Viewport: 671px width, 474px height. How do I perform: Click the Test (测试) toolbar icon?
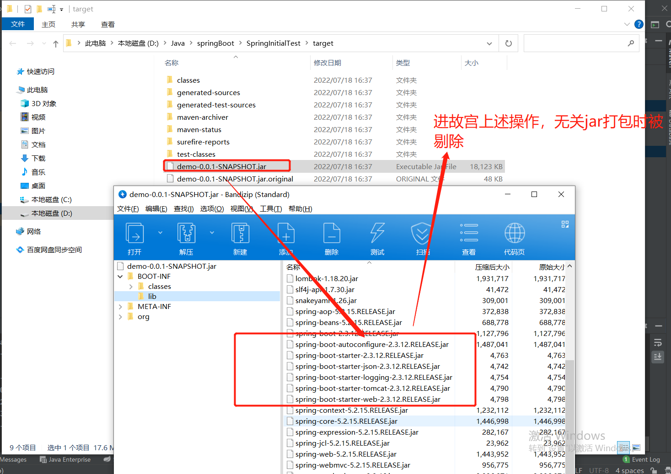pos(377,233)
